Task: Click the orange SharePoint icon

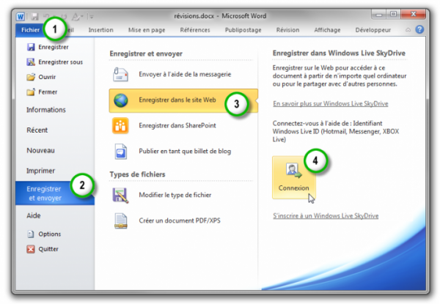Action: pyautogui.click(x=120, y=125)
